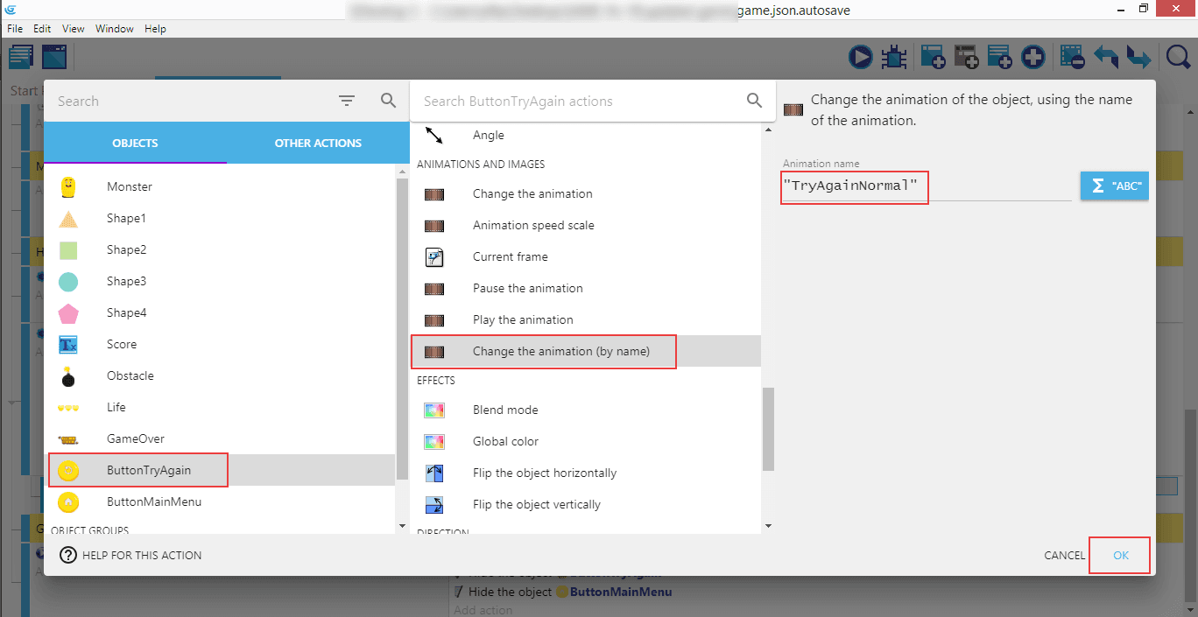Open the View menu

tap(74, 29)
